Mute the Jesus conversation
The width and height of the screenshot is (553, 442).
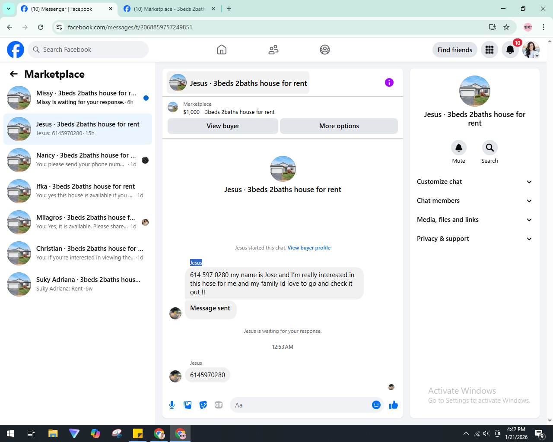click(x=459, y=148)
